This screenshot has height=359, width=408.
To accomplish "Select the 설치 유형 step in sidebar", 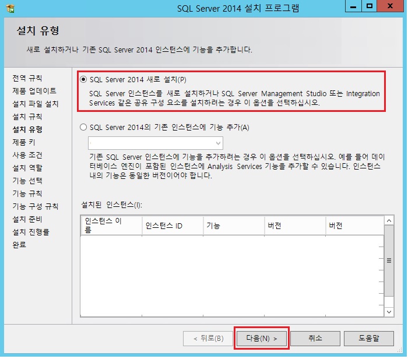I will point(27,129).
